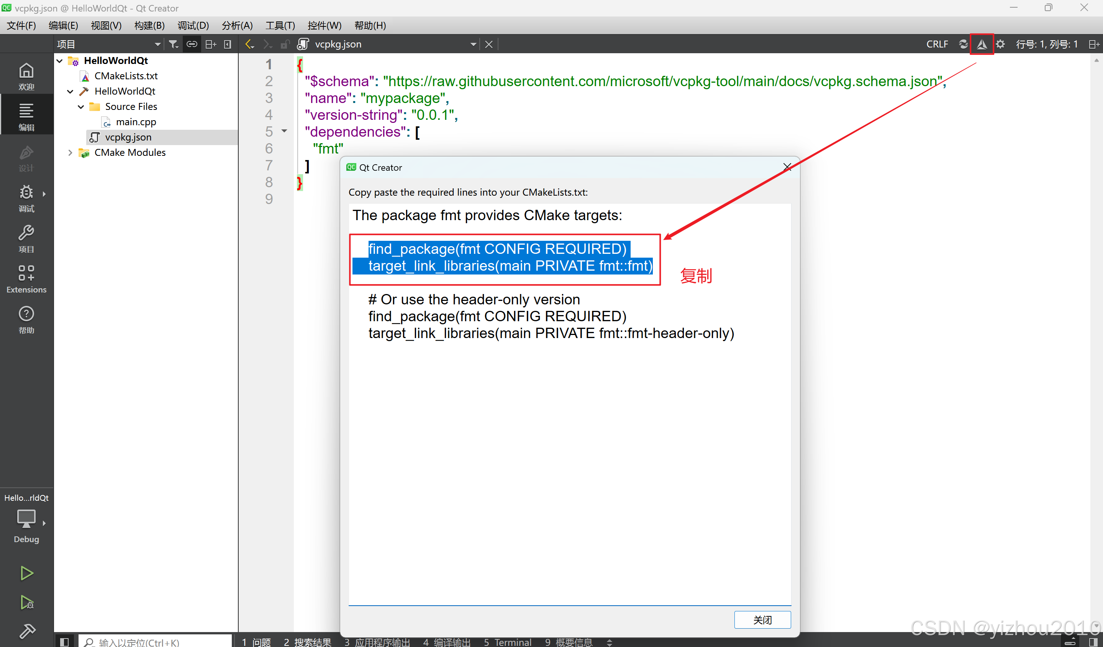Filter the project tree
Viewport: 1103px width, 647px height.
click(173, 44)
